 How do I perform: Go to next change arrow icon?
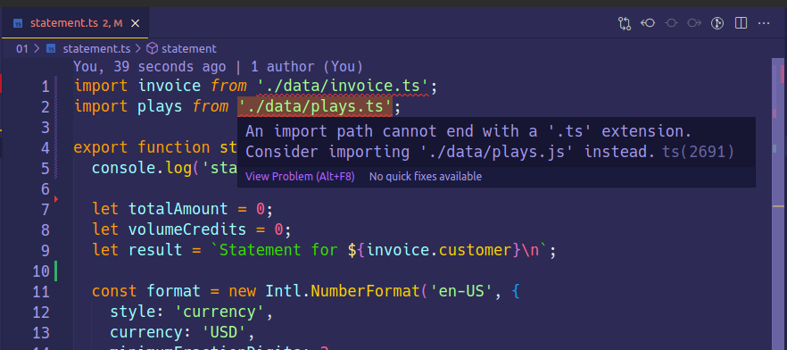click(x=694, y=23)
